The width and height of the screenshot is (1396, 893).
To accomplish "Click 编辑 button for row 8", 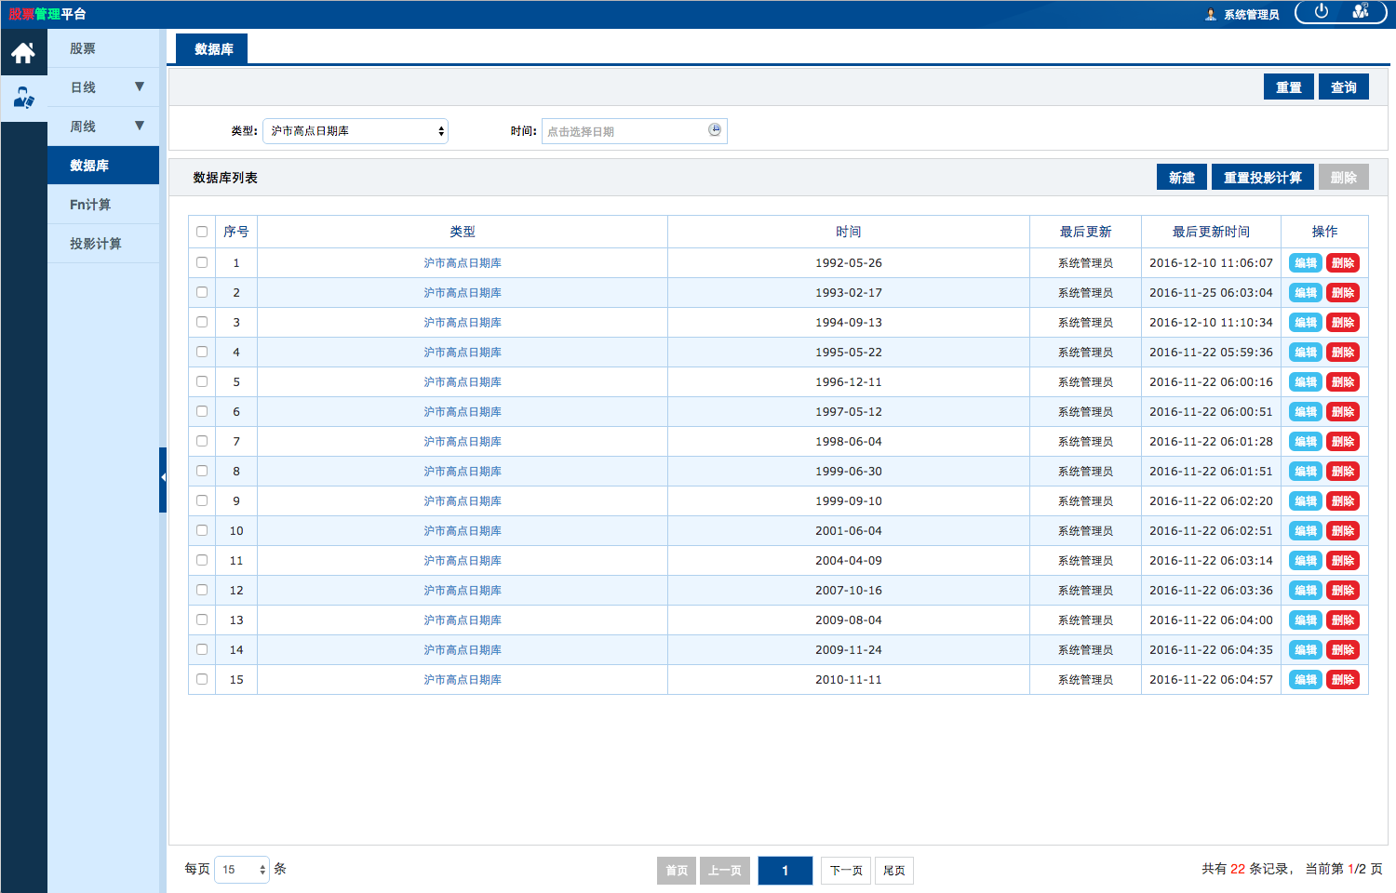I will pyautogui.click(x=1305, y=472).
